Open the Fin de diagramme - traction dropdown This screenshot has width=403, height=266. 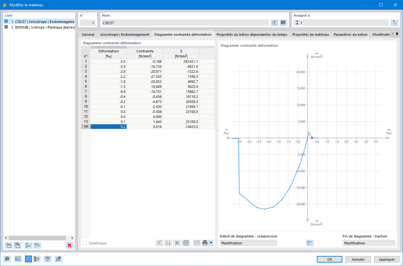[x=369, y=243]
